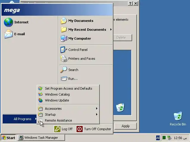Expand the Accessories submenu arrow
This screenshot has width=190, height=142.
point(96,109)
